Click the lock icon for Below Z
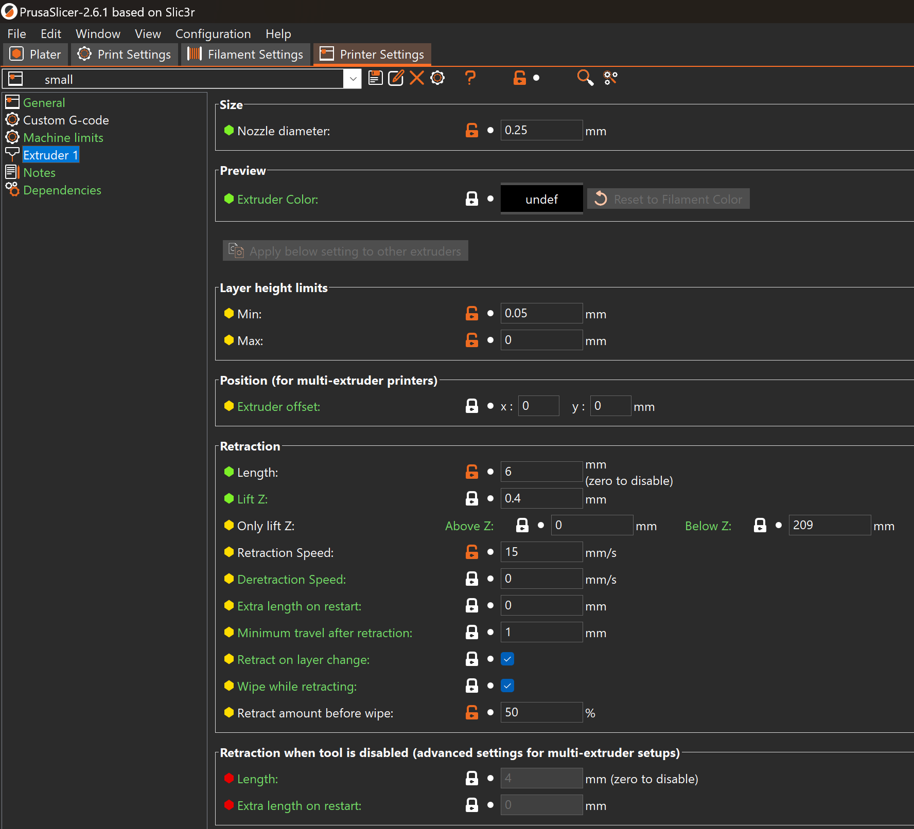 (760, 525)
